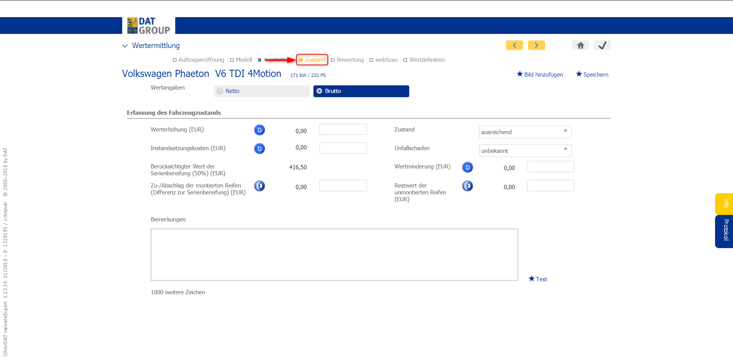Click the icon next to Zu-/Abschlag Reifen

[259, 186]
